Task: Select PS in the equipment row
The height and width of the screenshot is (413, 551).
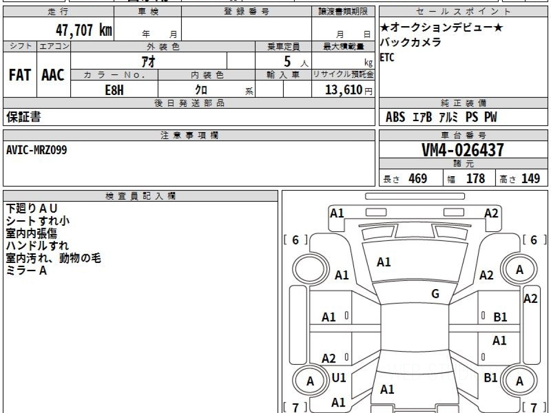Action: click(x=471, y=117)
